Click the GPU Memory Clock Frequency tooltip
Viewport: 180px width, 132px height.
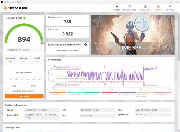70,78
